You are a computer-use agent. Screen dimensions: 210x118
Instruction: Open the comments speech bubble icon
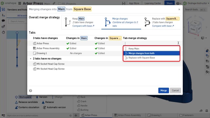click(x=3, y=21)
